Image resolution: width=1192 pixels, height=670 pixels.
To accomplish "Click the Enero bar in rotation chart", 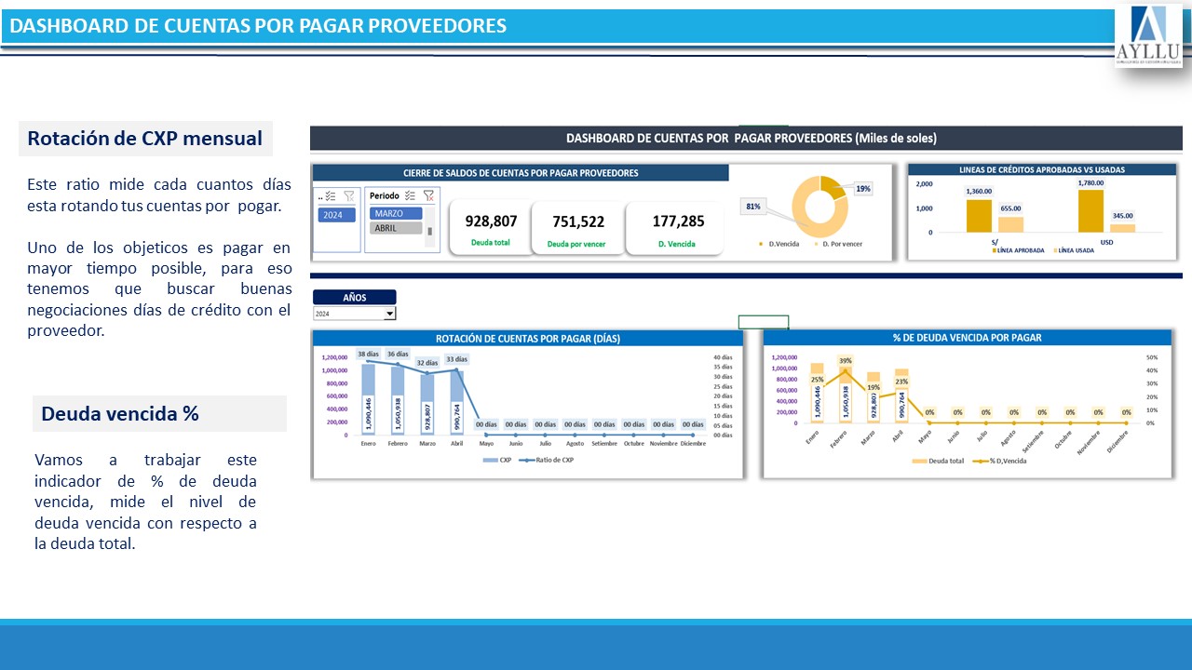I will [x=369, y=398].
